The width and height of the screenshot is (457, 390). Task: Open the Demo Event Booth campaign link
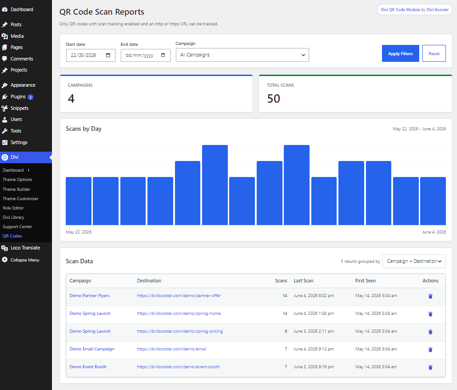pos(88,367)
